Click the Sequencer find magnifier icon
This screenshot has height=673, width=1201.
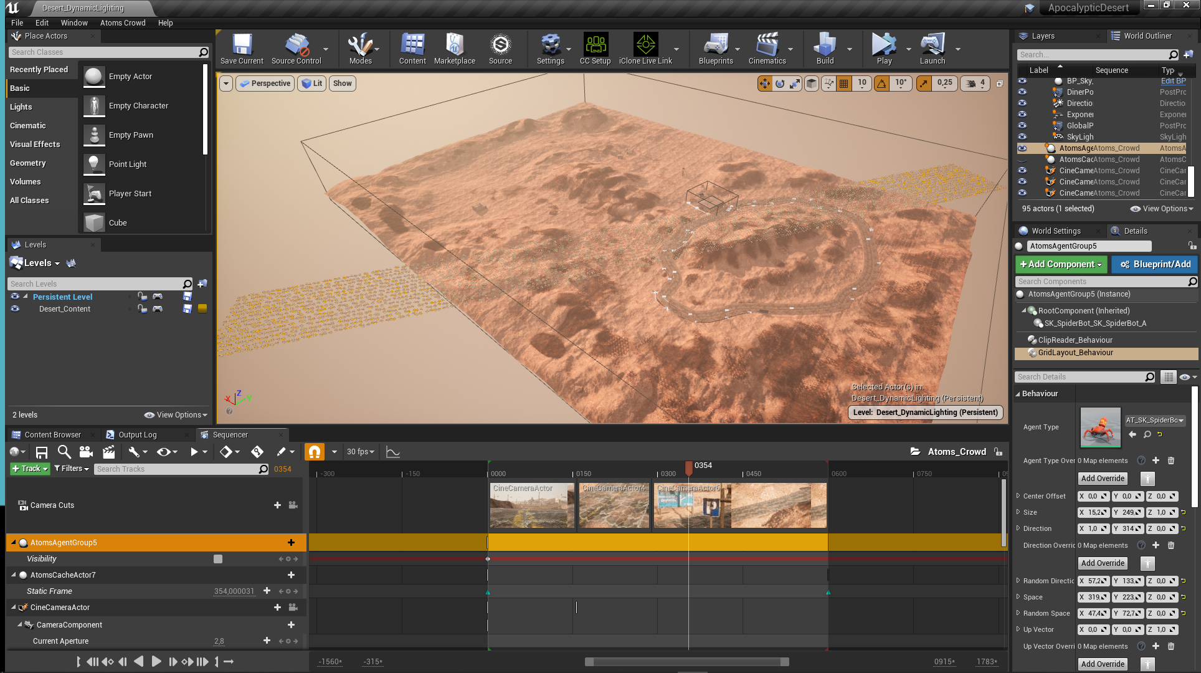click(64, 452)
